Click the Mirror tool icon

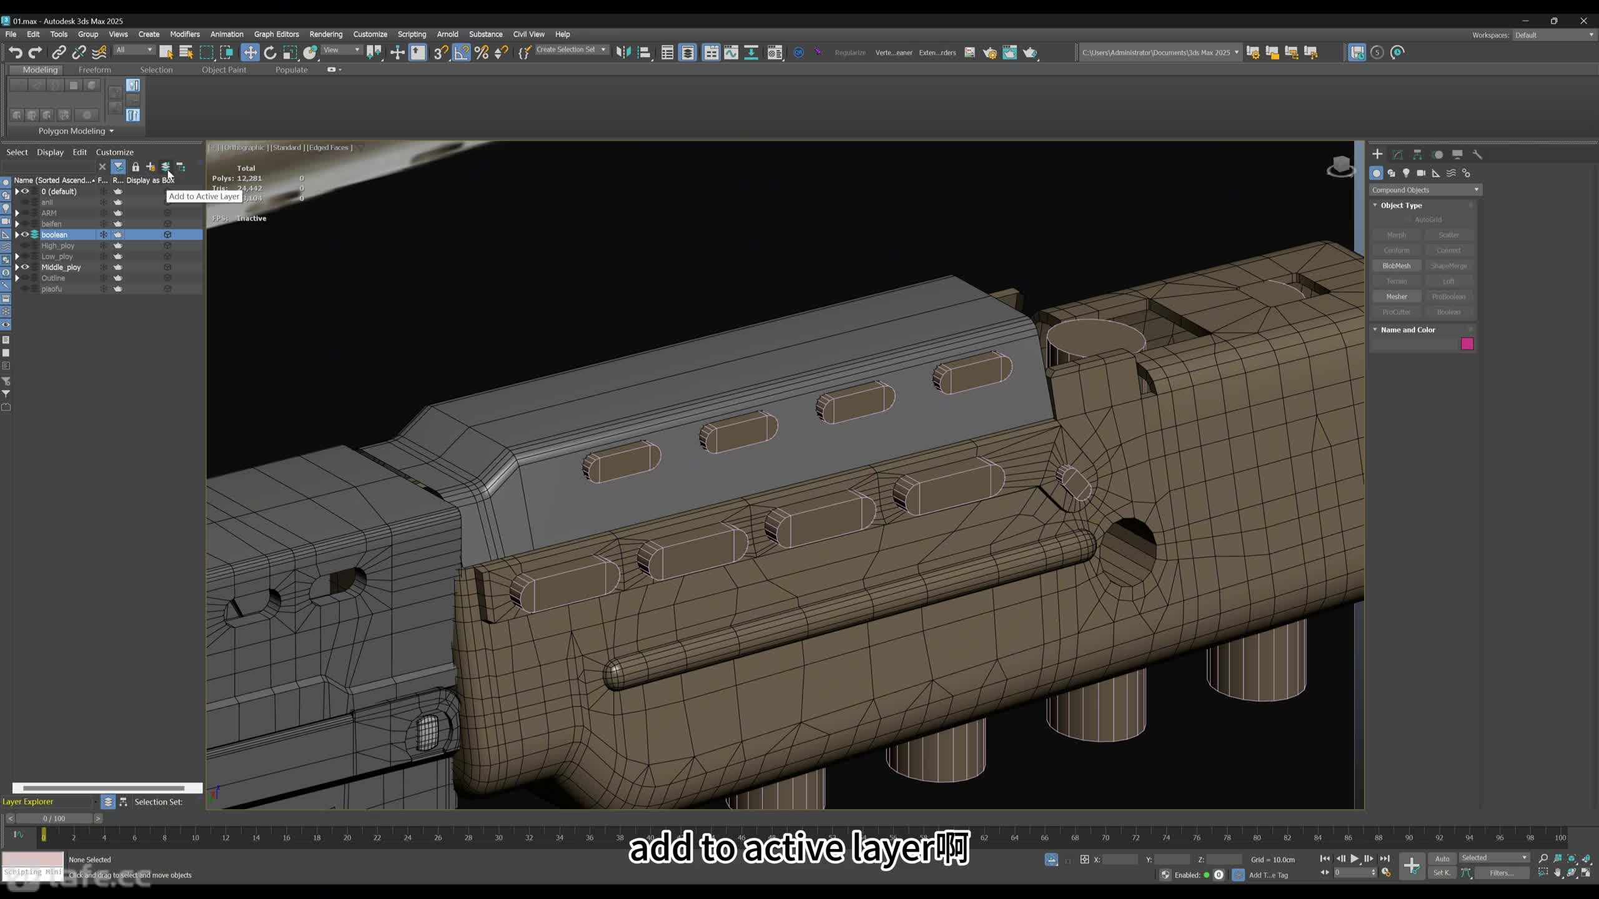pos(623,52)
